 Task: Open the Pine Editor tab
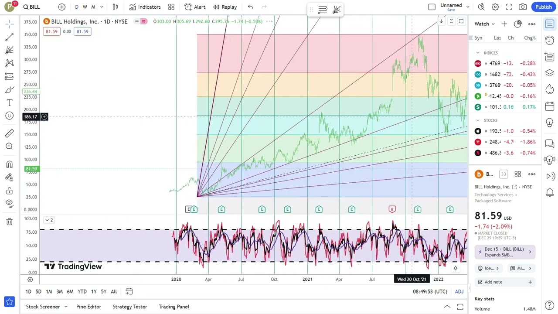click(x=88, y=307)
